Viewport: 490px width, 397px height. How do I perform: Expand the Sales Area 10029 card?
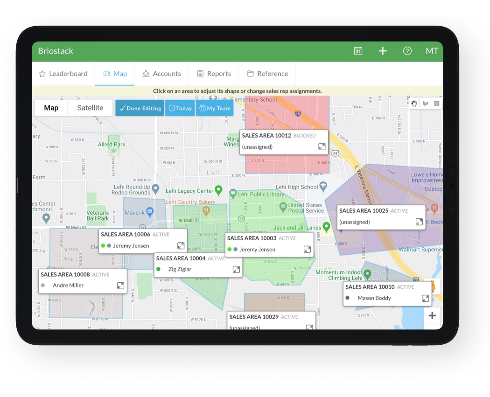[x=309, y=327]
